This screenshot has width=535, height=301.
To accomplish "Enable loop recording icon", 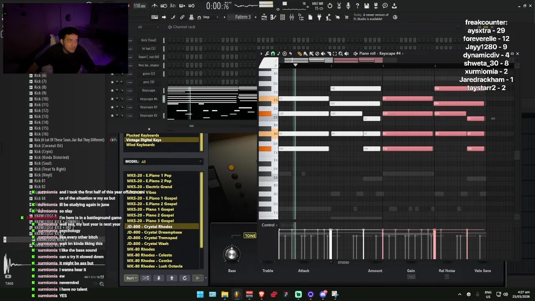I will point(191,6).
